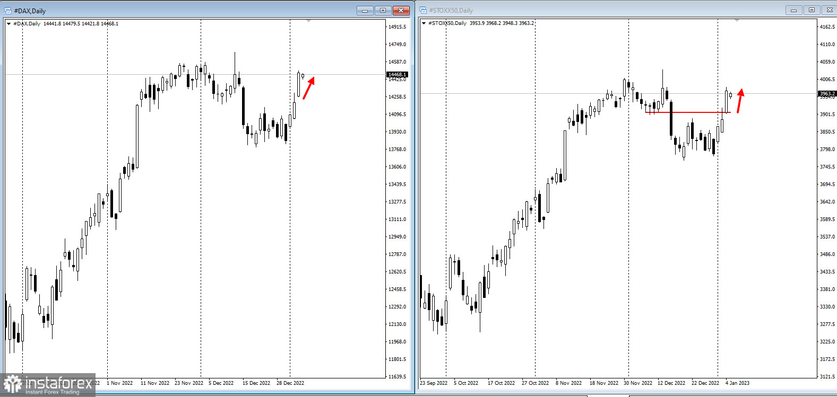Click the STOXX50 current price label 3963.2
Screen dimensions: 837x397
tap(827, 94)
